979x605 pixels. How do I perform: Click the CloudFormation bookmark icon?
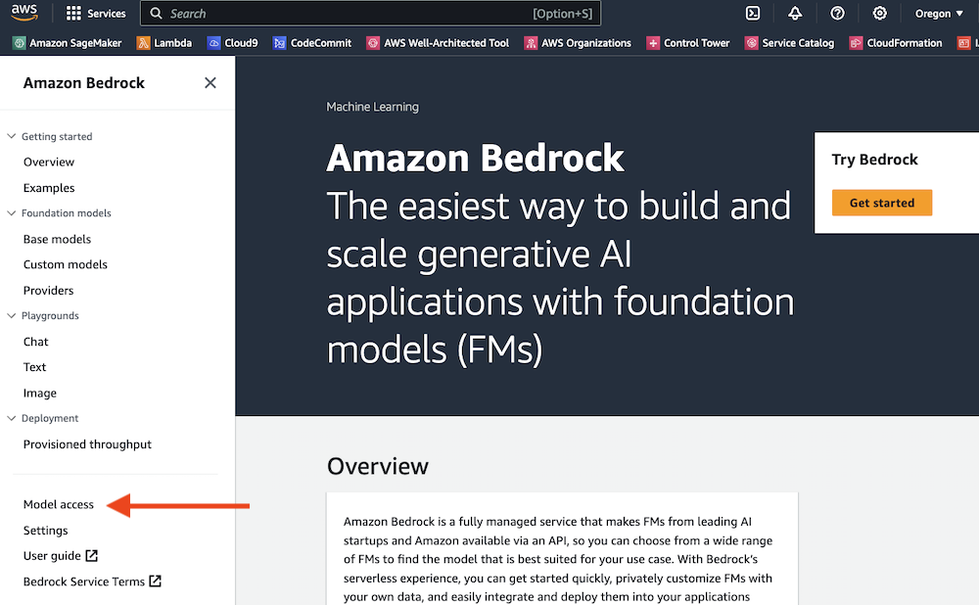click(x=856, y=43)
